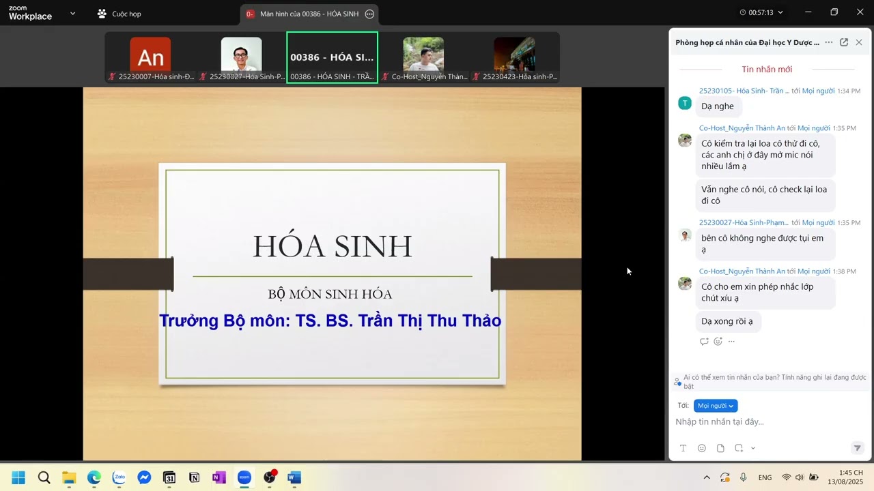Select the message Dạ xong rồi ạ

tap(727, 322)
